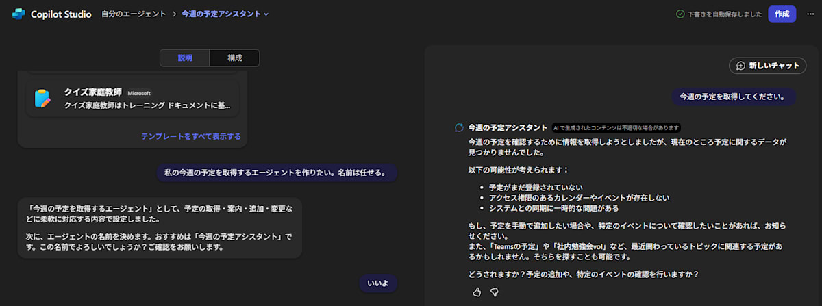
Task: Click bullet アクセス権限のあるカレンダーやイベントが存在しない
Action: (x=579, y=198)
